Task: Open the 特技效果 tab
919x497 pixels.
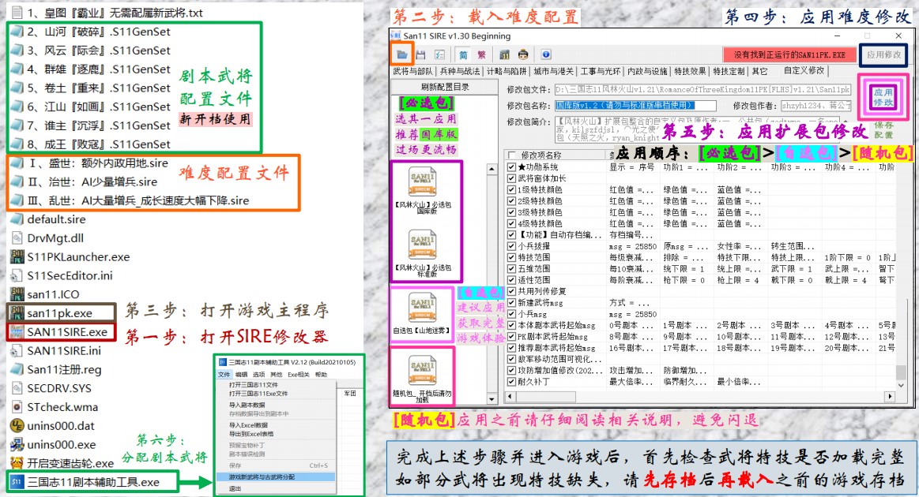Action: (690, 72)
